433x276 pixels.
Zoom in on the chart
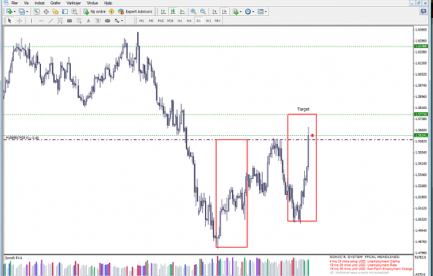[193, 12]
